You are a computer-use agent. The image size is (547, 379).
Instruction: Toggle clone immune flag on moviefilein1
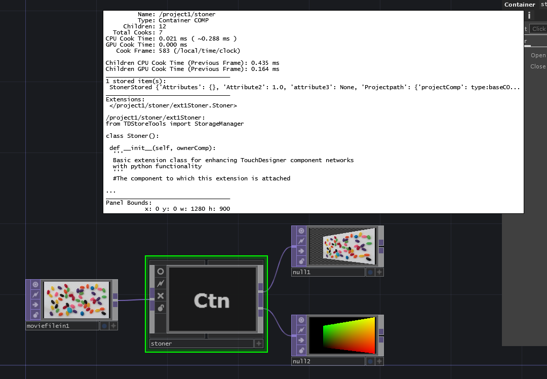pyautogui.click(x=35, y=295)
